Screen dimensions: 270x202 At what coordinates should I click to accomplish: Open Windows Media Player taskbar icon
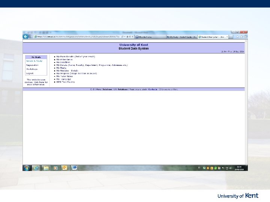click(x=55, y=168)
